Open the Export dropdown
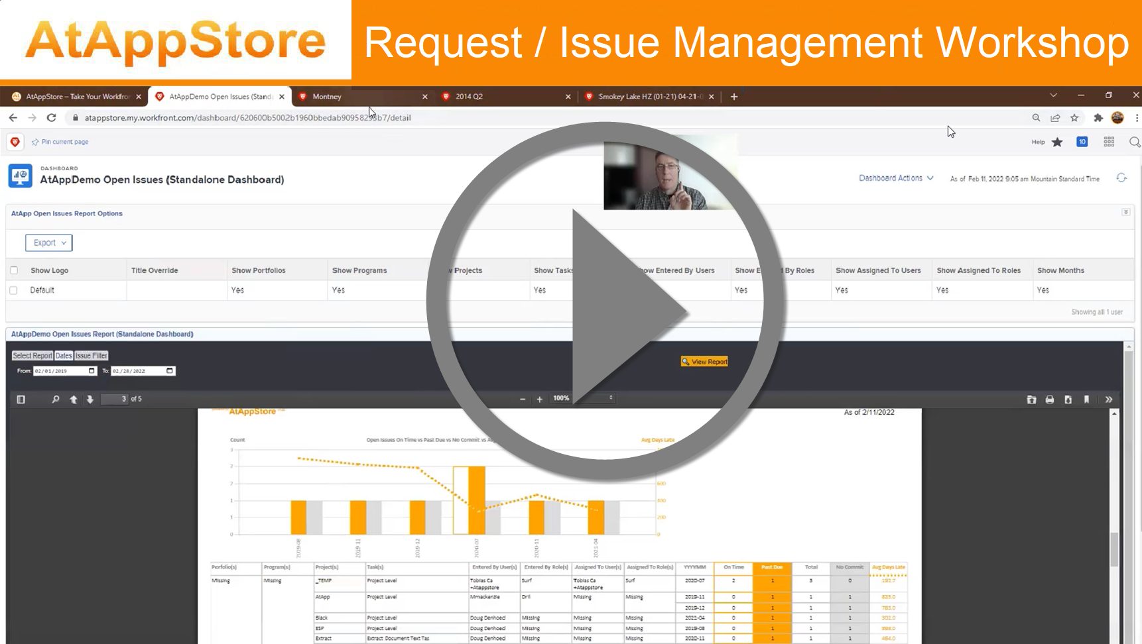The height and width of the screenshot is (644, 1142). [x=49, y=243]
